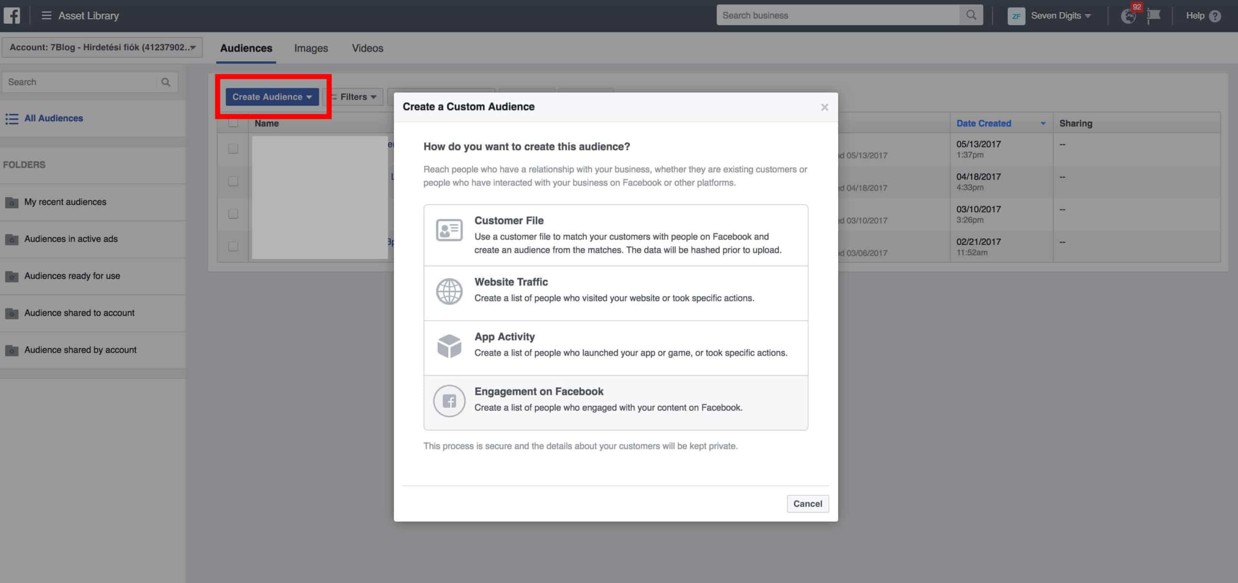Expand the Create Audience dropdown
Viewport: 1238px width, 583px height.
[x=272, y=97]
